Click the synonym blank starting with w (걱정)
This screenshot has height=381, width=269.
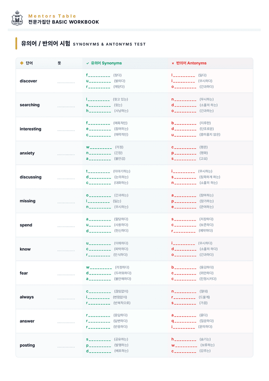(99, 148)
